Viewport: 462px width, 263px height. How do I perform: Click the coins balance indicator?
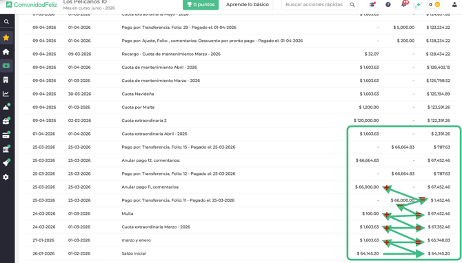pos(434,4)
